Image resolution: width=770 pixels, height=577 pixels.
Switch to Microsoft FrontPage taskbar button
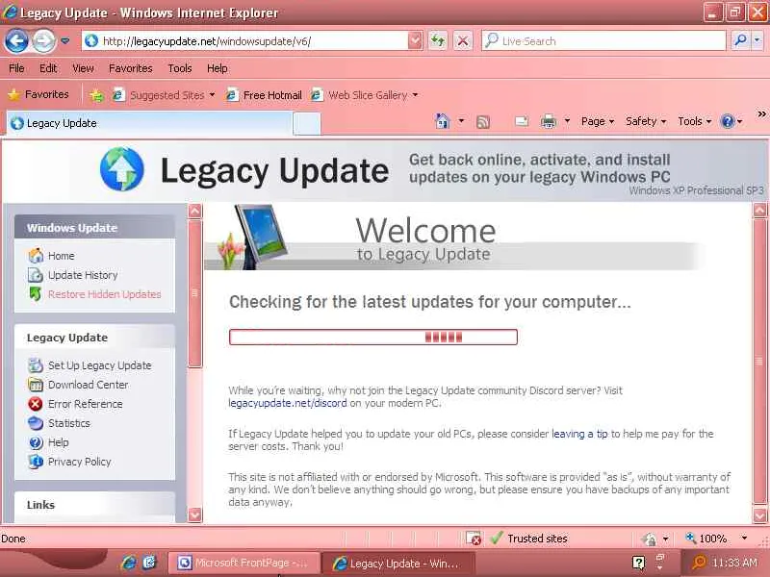click(x=244, y=563)
